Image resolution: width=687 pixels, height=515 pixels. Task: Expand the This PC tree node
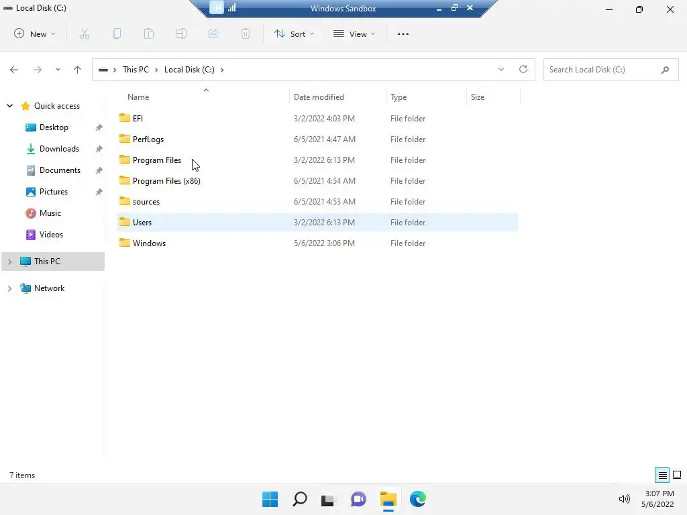pos(9,262)
